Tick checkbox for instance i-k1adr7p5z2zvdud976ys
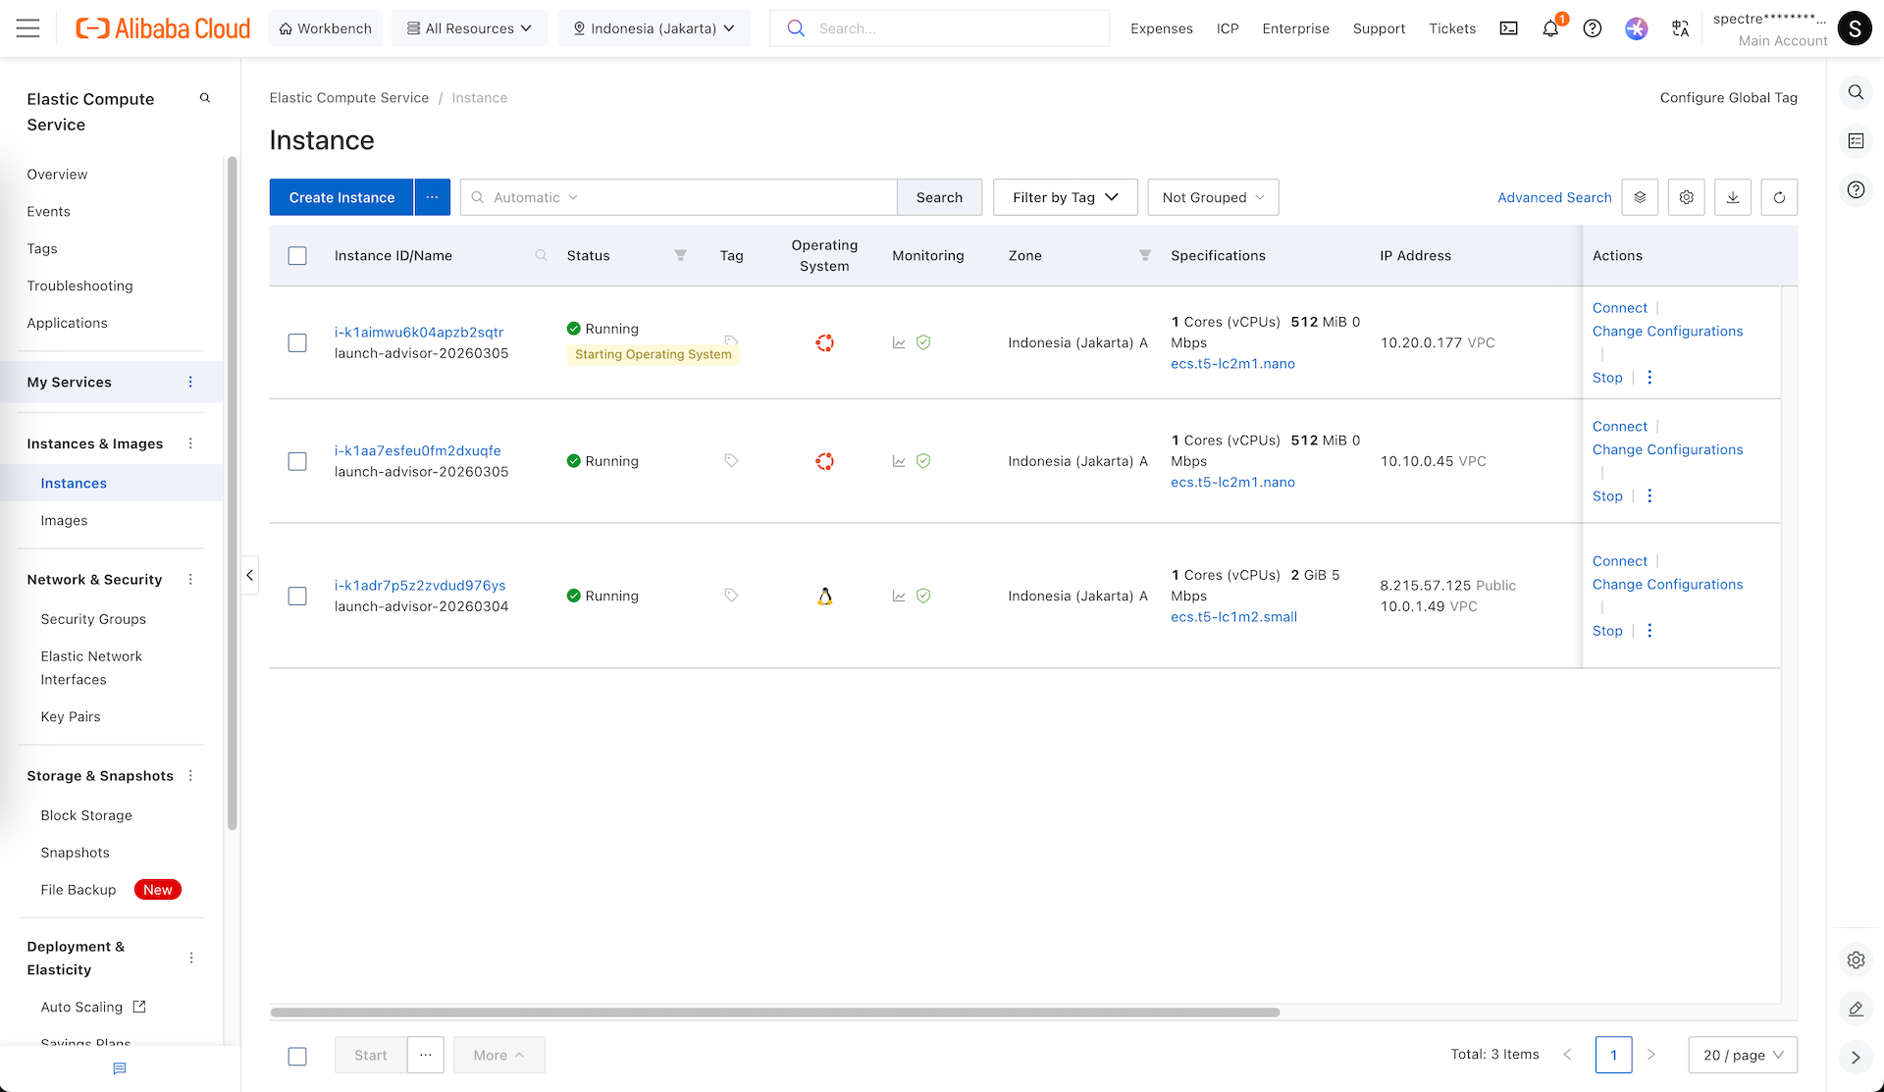The height and width of the screenshot is (1092, 1884). point(297,596)
